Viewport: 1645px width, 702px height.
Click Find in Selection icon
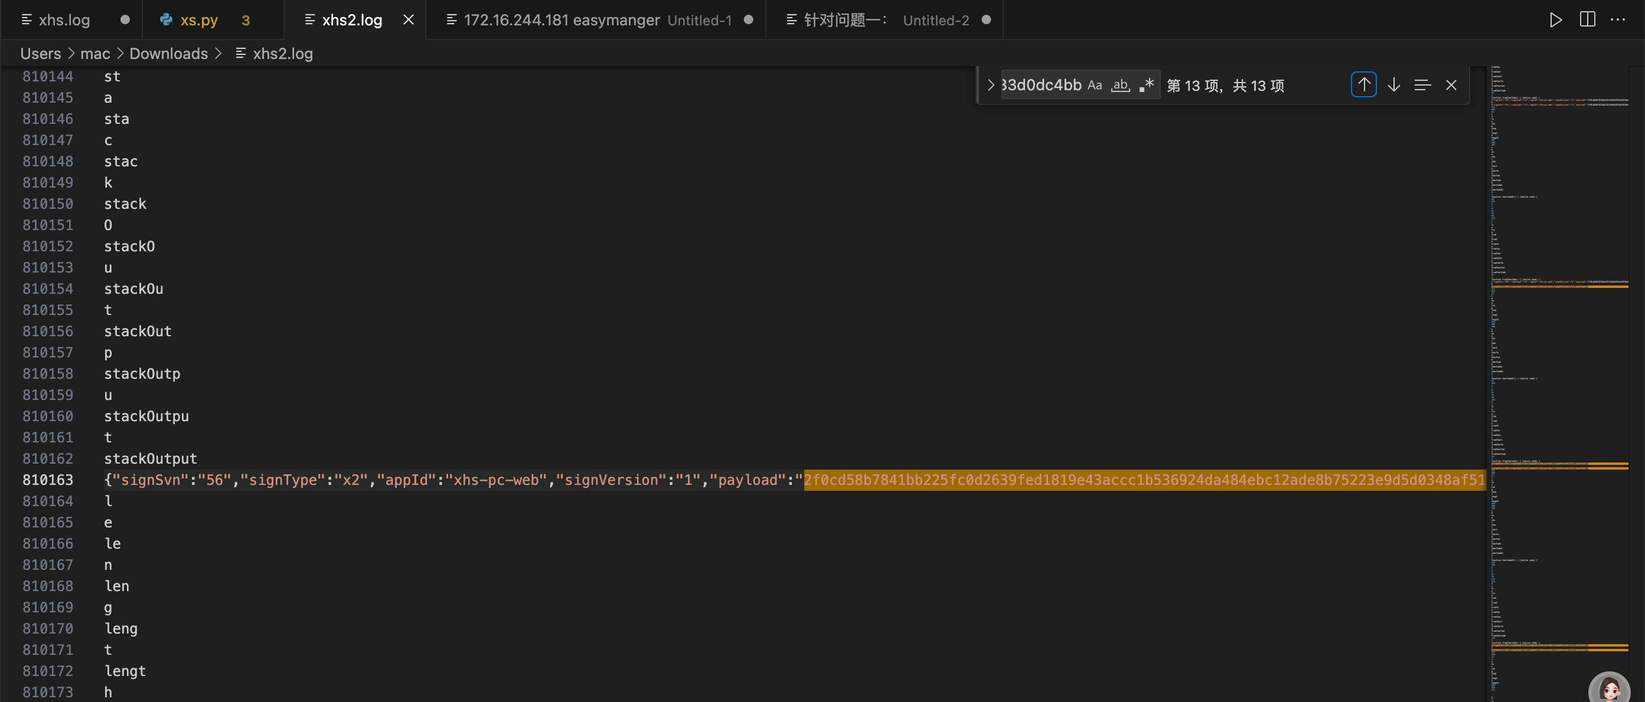pyautogui.click(x=1422, y=85)
